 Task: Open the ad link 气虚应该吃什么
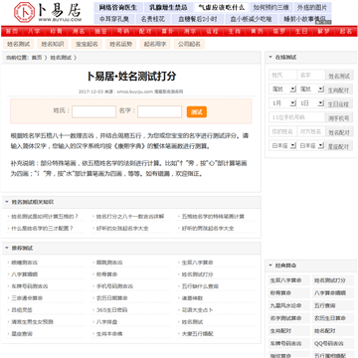pyautogui.click(x=221, y=7)
